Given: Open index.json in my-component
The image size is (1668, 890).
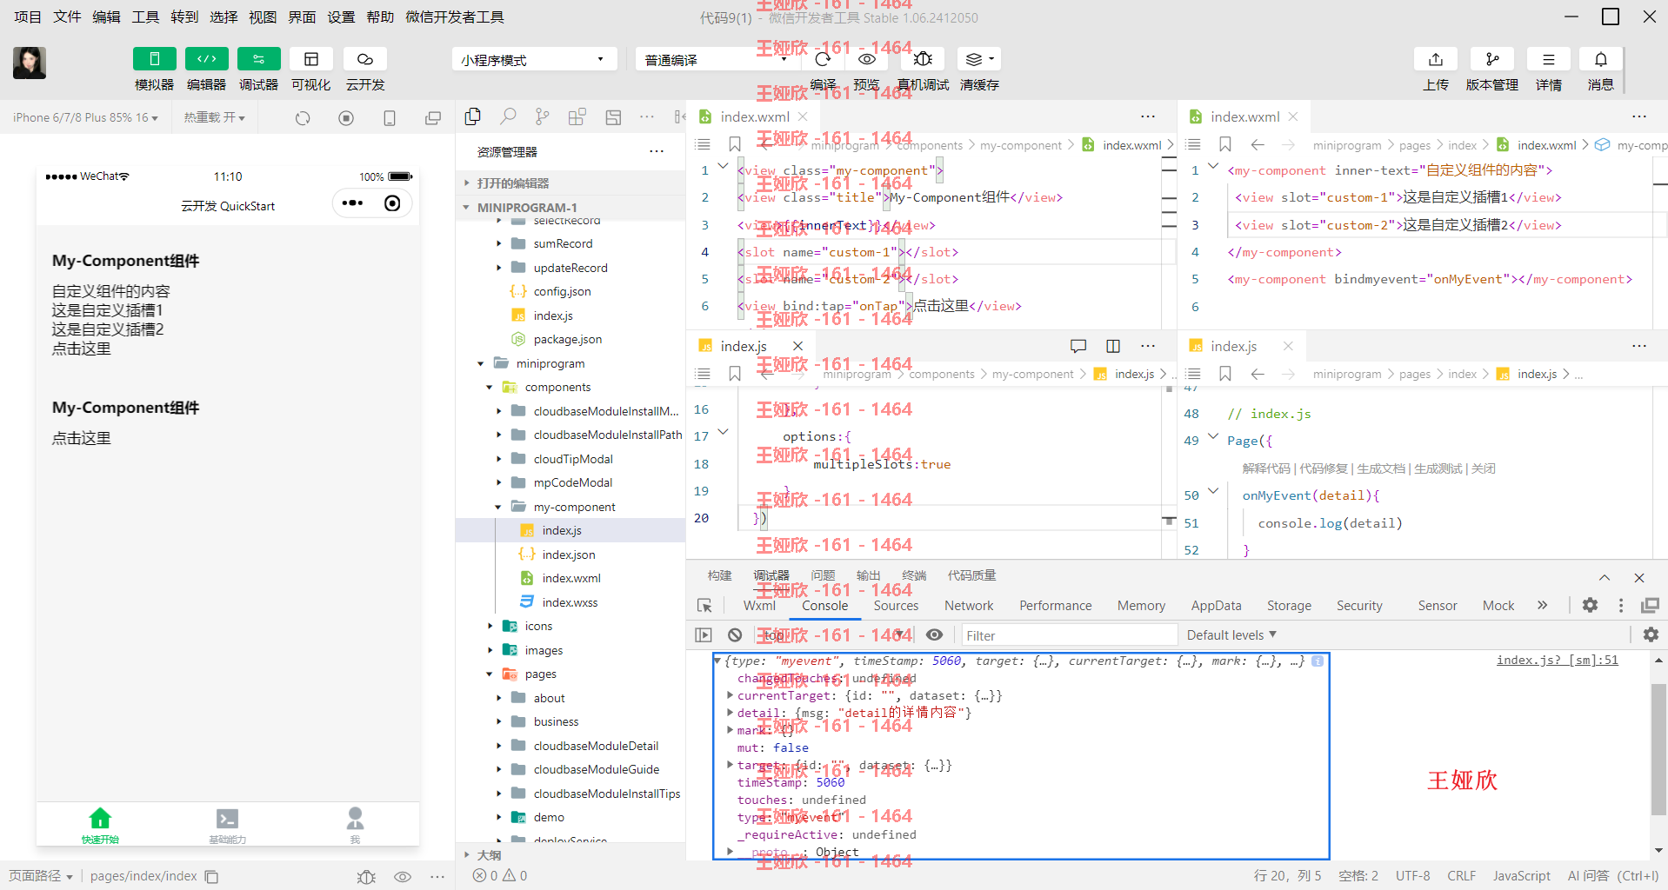Looking at the screenshot, I should pos(570,555).
